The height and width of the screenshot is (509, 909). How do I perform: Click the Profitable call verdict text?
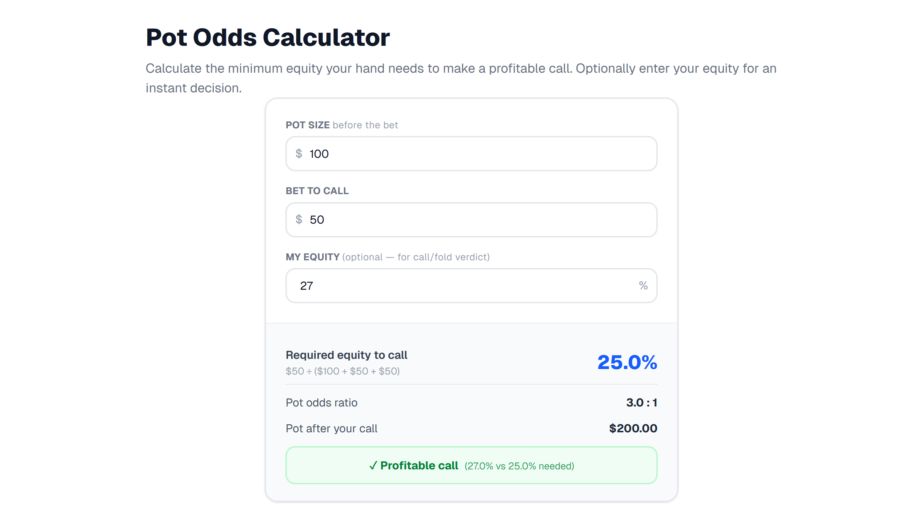pos(419,466)
